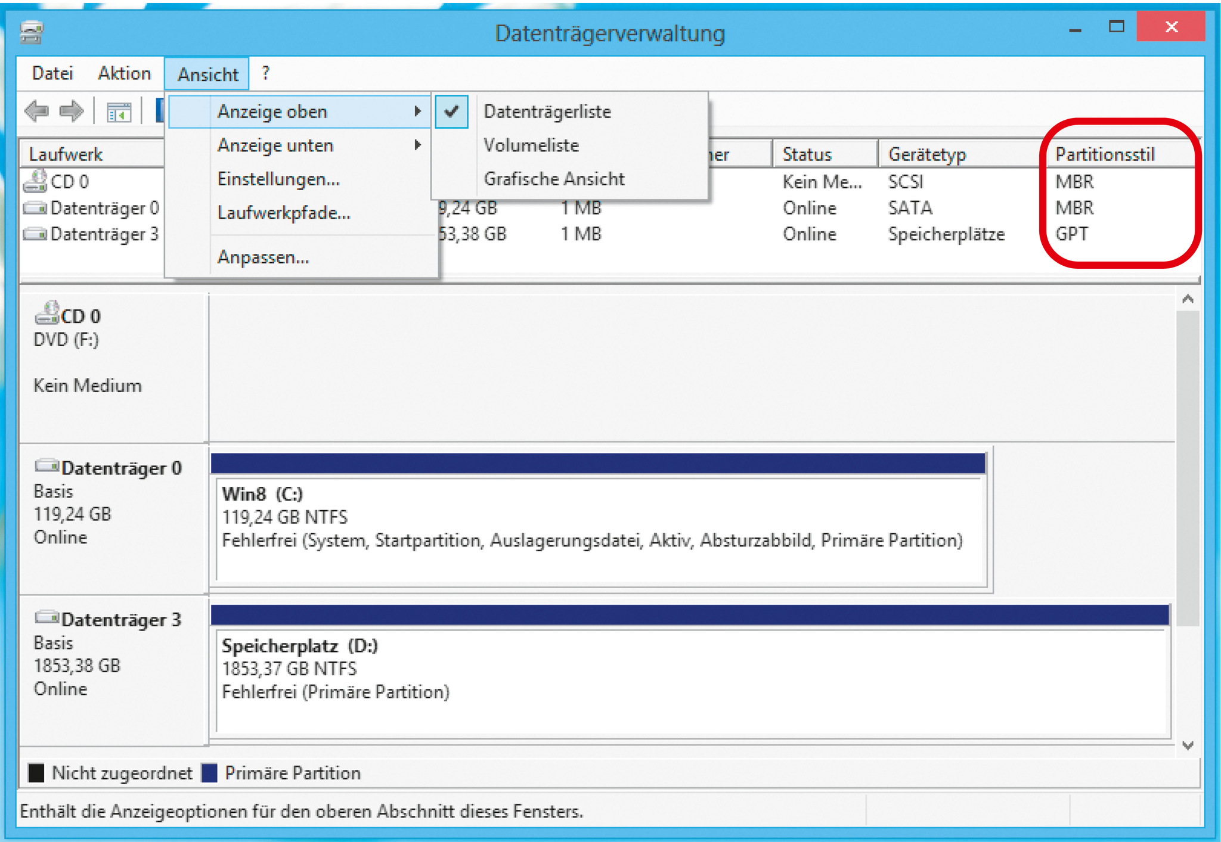1221x842 pixels.
Task: Click the Back arrow toolbar icon
Action: tap(37, 111)
